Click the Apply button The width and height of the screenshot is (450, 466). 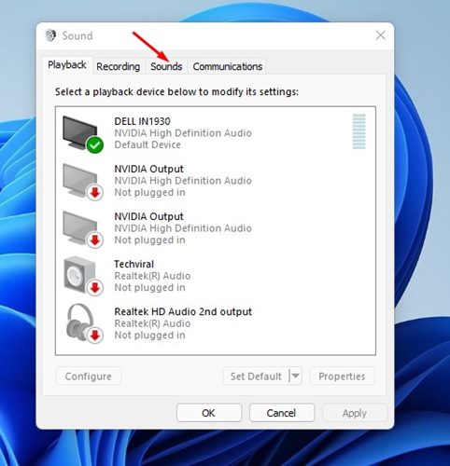pyautogui.click(x=355, y=413)
